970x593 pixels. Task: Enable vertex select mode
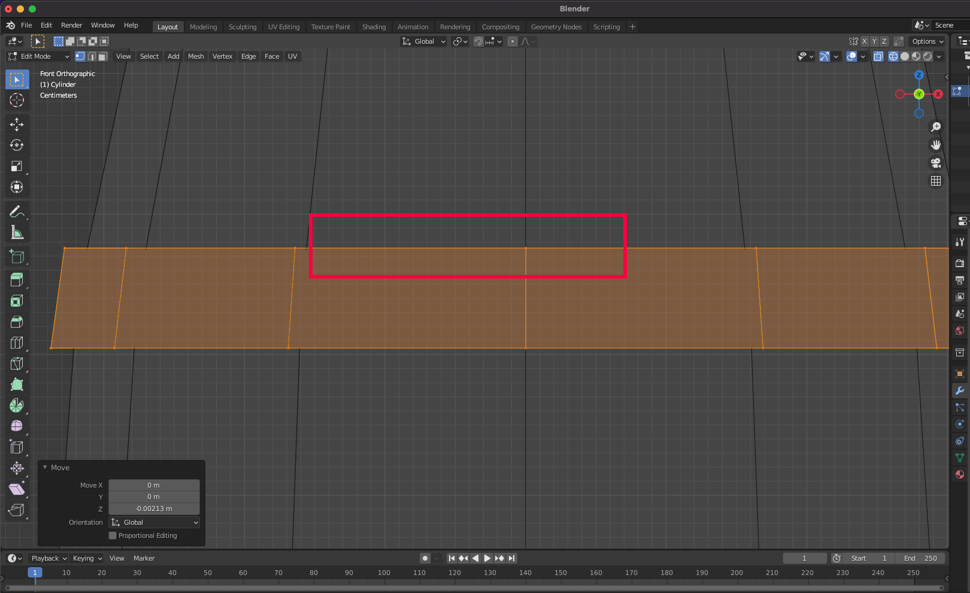point(80,56)
